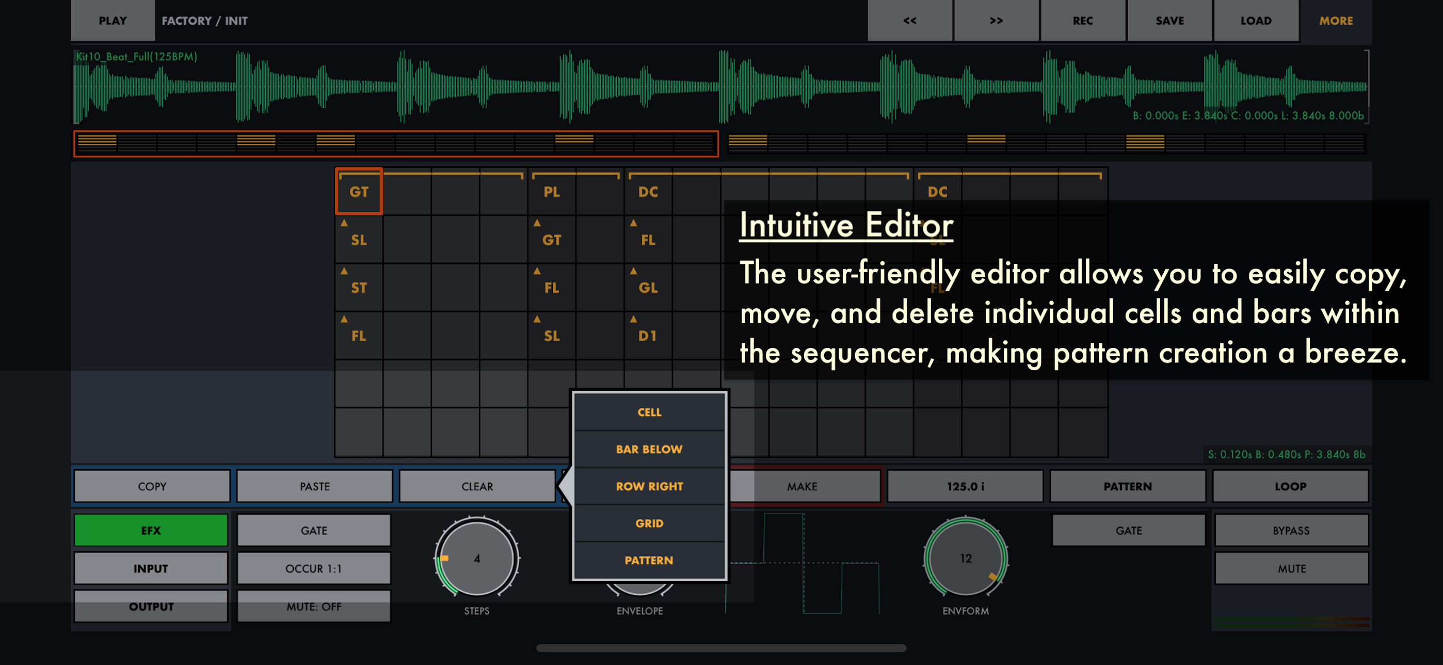
Task: Open the MORE tab
Action: tap(1336, 20)
